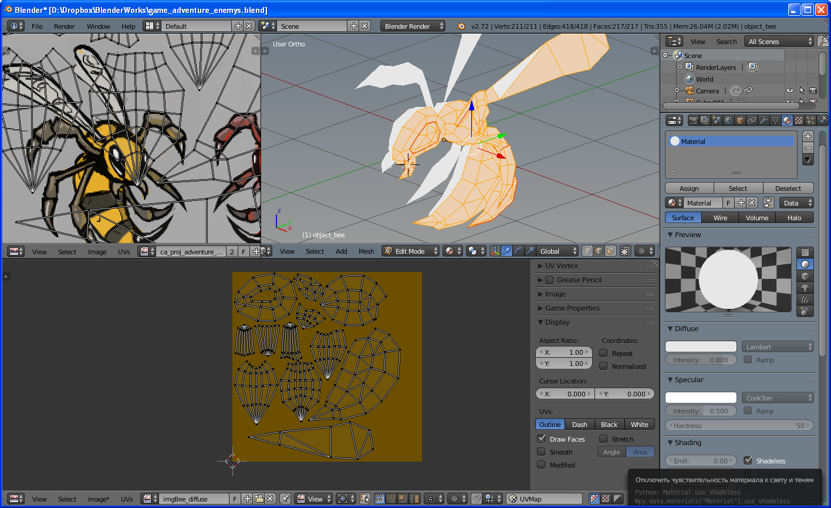Enable the Smooth UV display checkbox

pos(541,452)
